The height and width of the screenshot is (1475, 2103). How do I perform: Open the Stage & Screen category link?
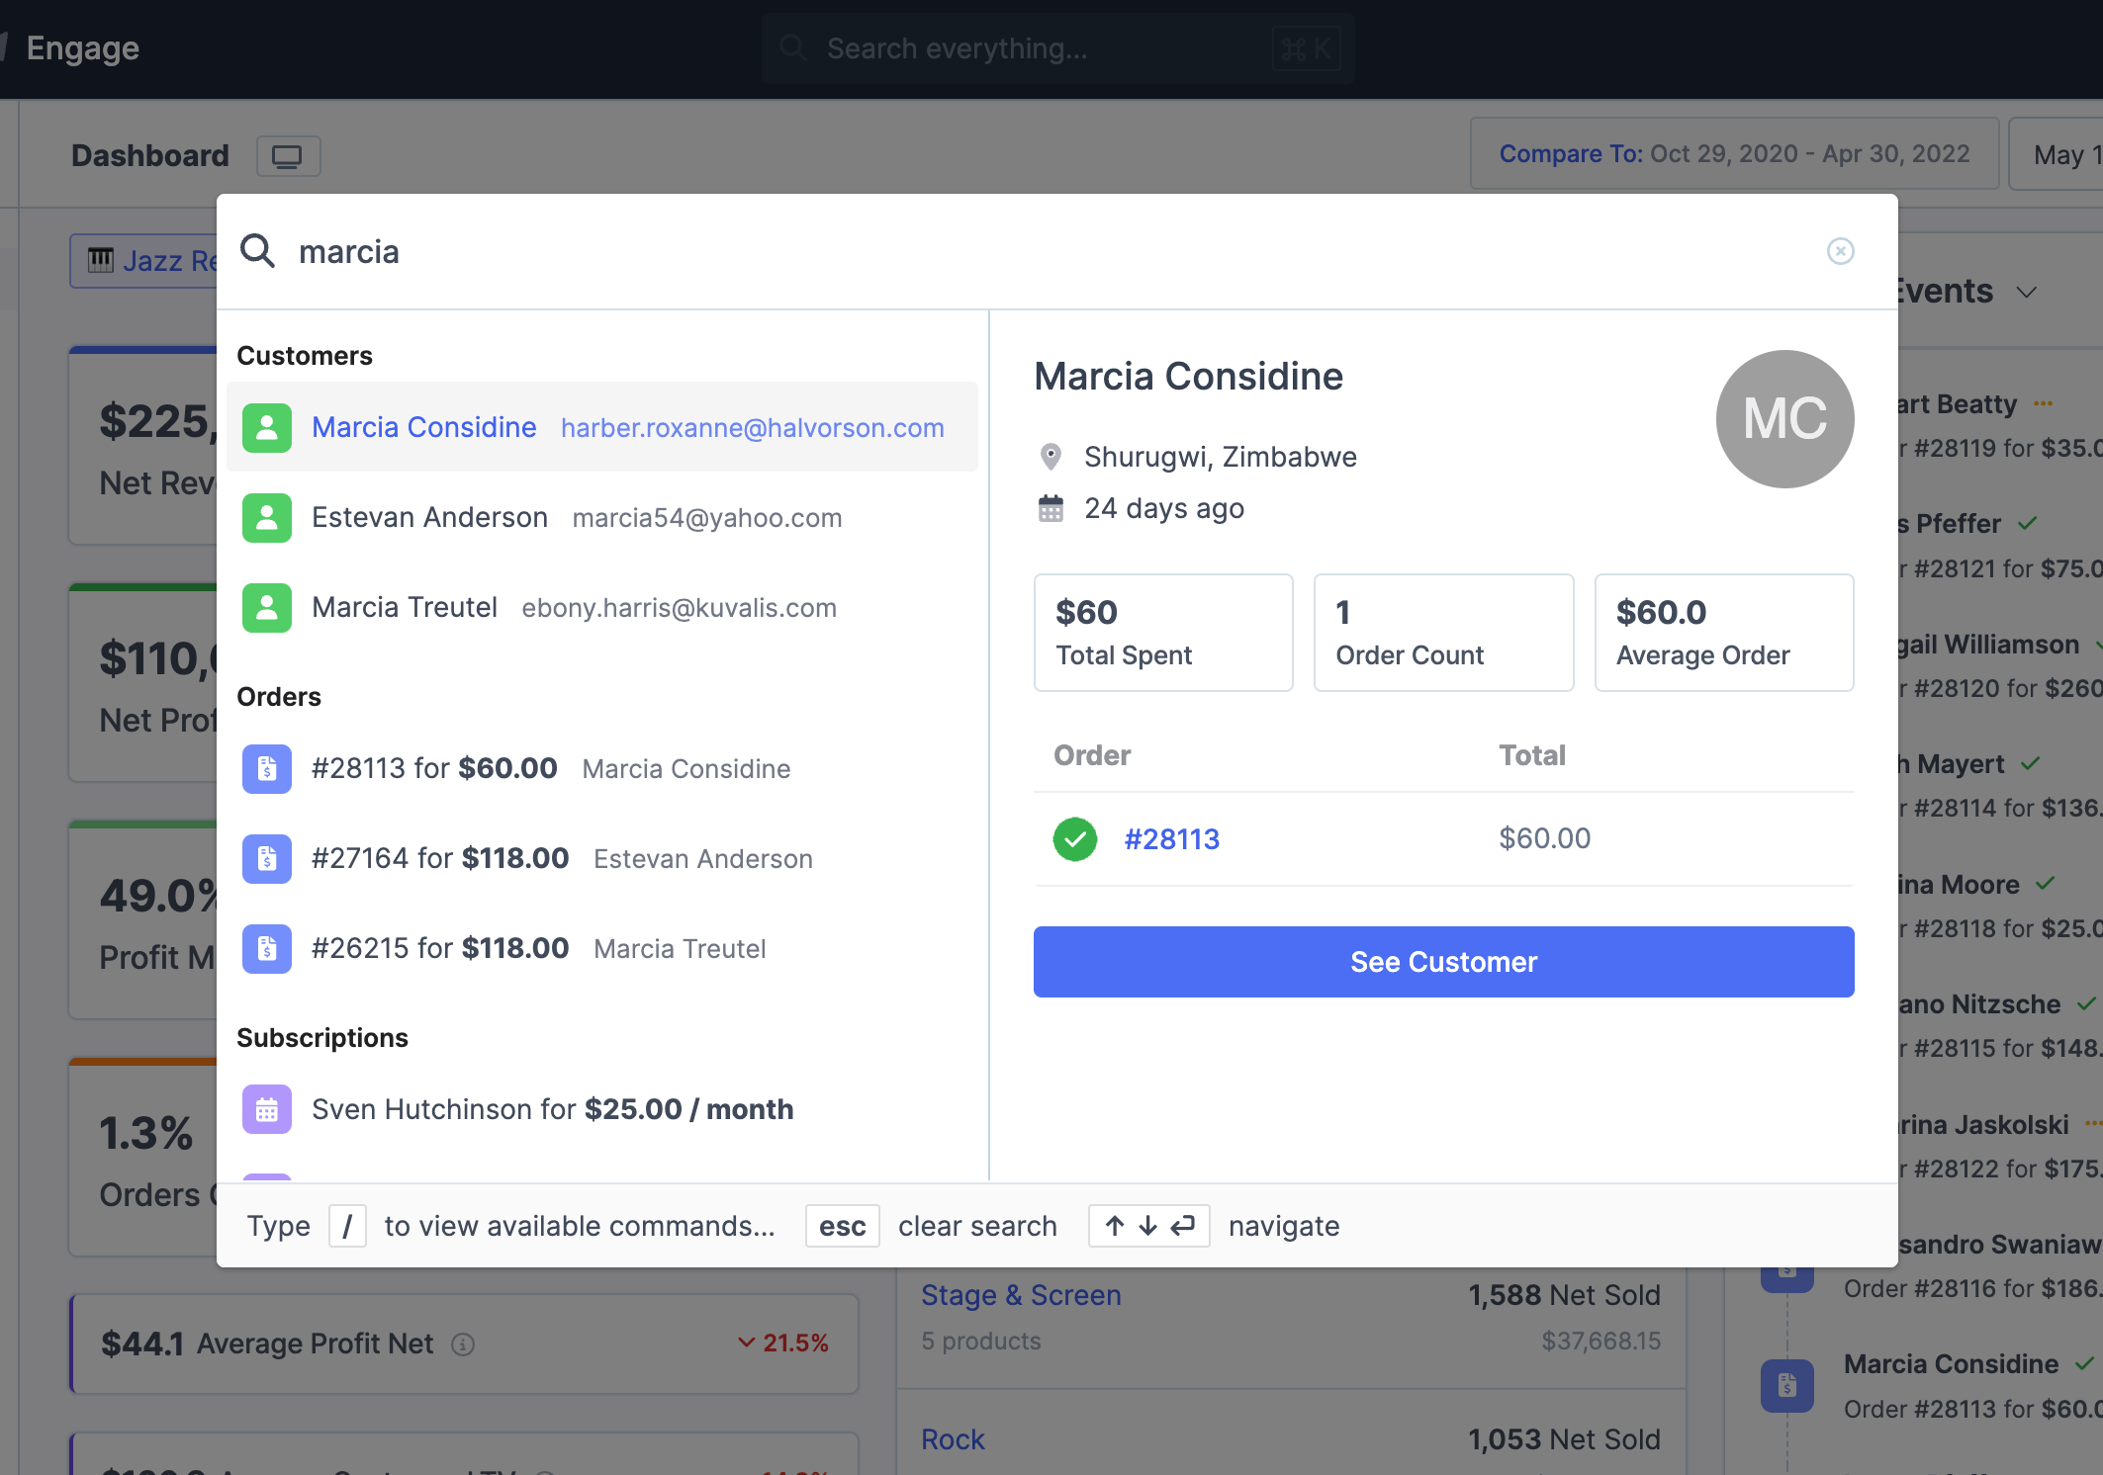(x=1021, y=1295)
